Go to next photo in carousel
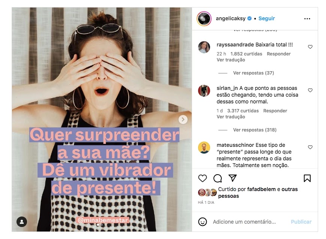This screenshot has width=326, height=239. (x=183, y=119)
